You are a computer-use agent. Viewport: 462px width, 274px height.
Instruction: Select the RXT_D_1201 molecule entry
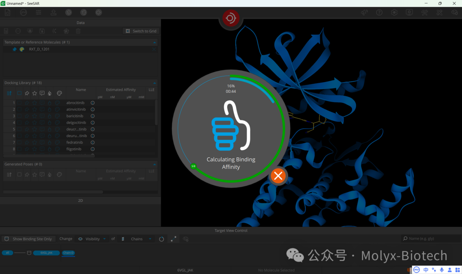[39, 49]
